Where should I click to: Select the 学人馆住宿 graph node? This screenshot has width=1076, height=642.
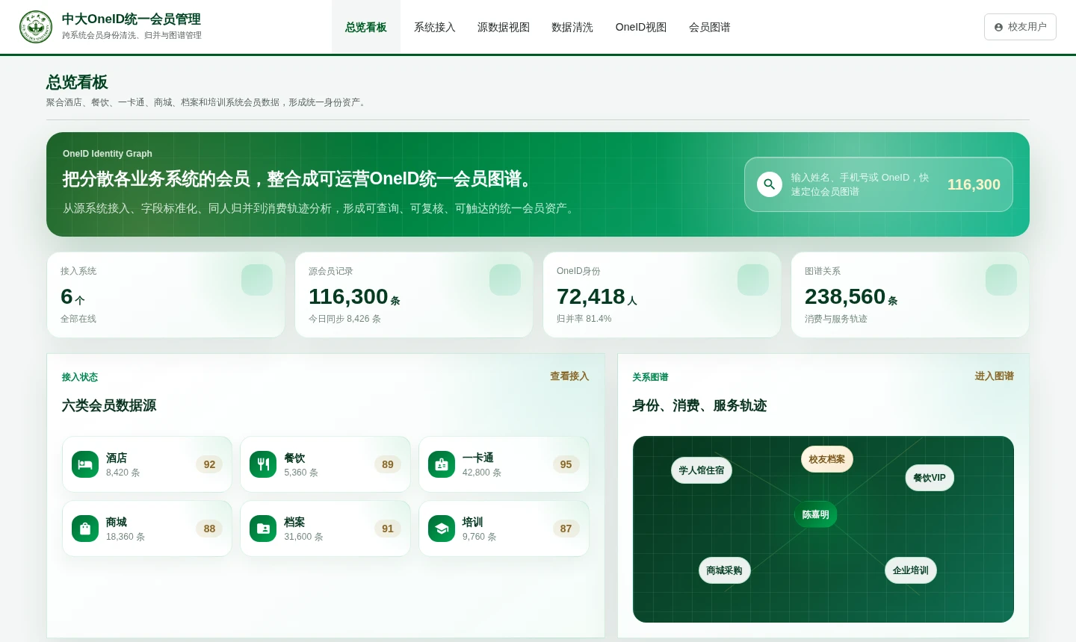[x=702, y=470]
